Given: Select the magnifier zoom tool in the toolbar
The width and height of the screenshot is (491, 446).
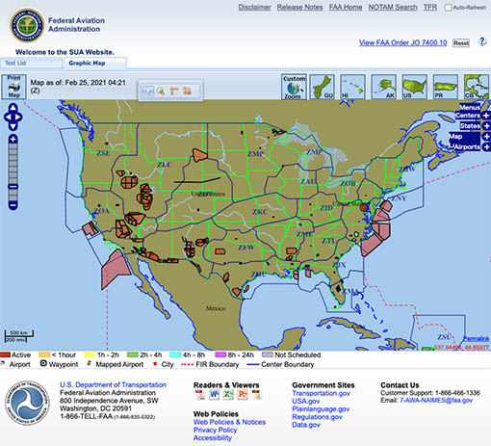Looking at the screenshot, I should (161, 92).
